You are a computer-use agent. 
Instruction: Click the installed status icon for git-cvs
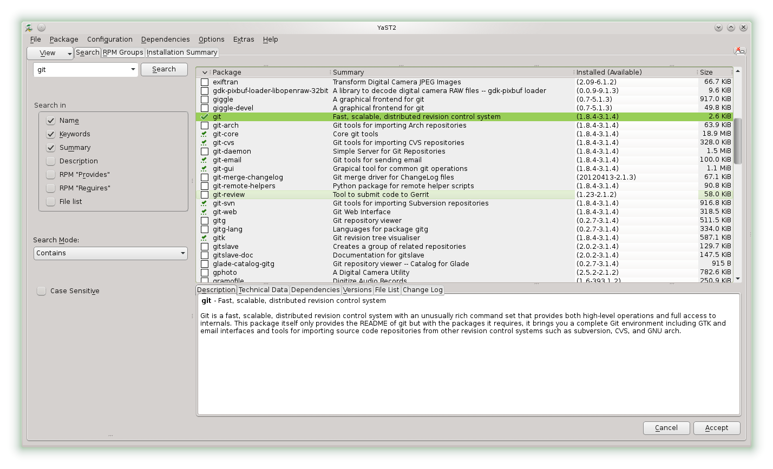point(204,143)
